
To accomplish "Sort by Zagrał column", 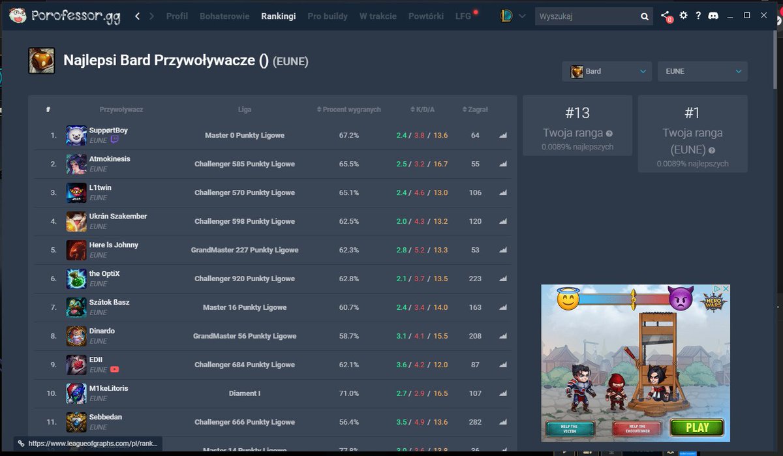I will point(475,110).
